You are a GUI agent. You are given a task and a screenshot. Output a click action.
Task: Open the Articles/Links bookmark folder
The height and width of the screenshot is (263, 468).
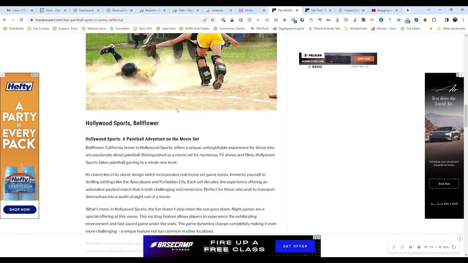355,28
